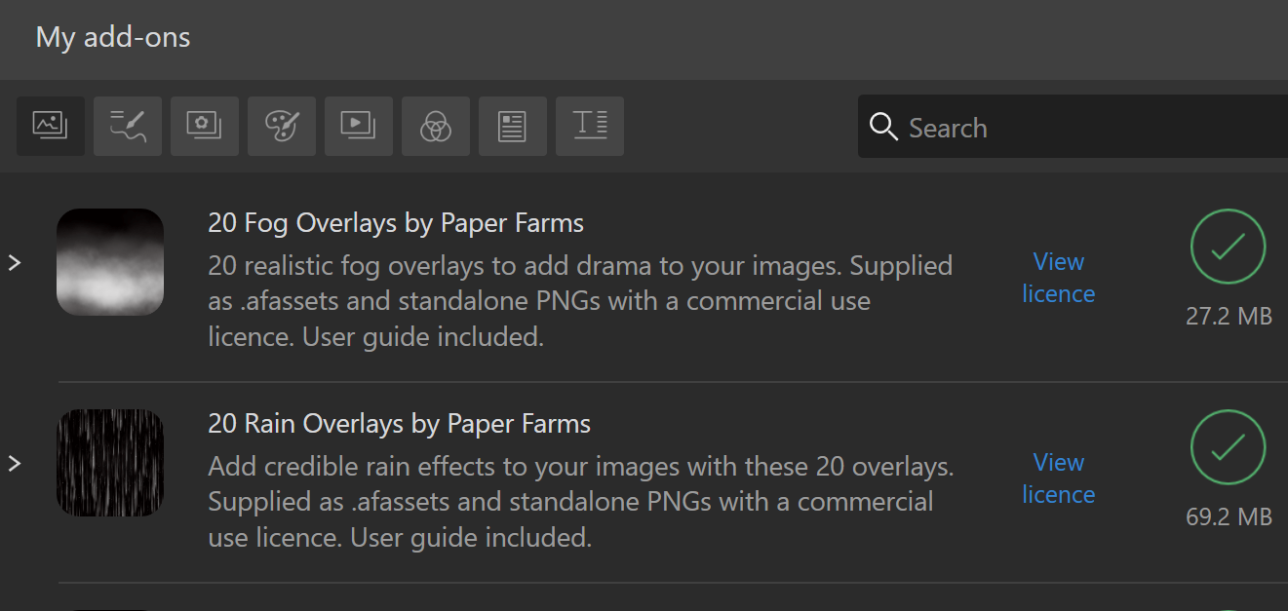The width and height of the screenshot is (1288, 611).
Task: Click the '69.2 MB' size label
Action: [x=1229, y=517]
